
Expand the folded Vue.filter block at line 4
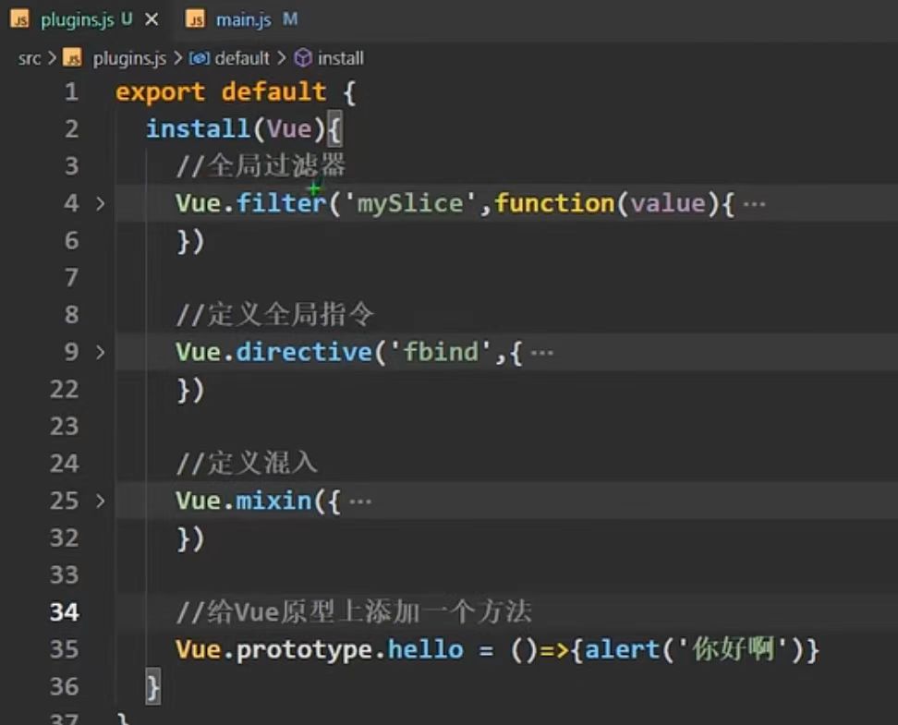click(x=100, y=203)
